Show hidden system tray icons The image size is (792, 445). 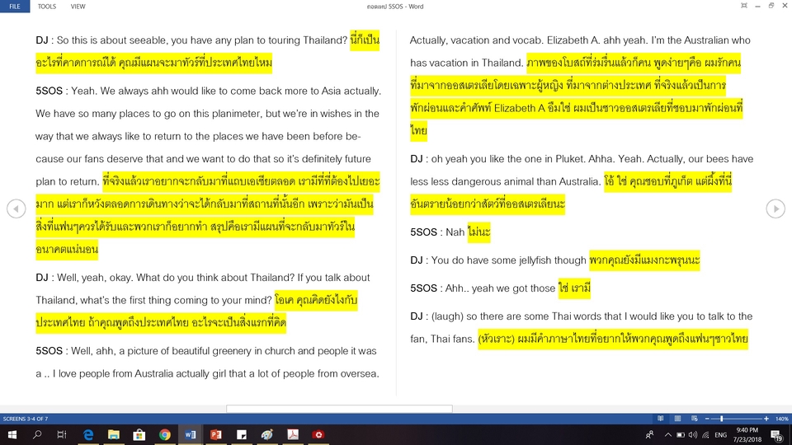(667, 434)
